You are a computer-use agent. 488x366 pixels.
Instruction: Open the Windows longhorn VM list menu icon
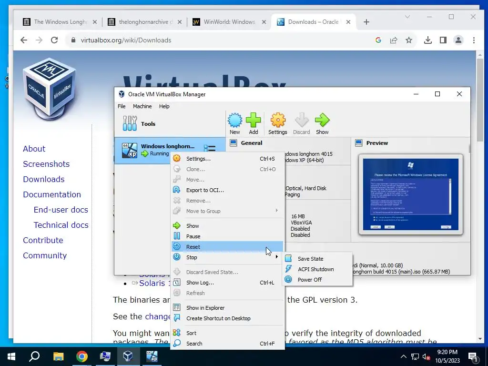click(x=210, y=149)
